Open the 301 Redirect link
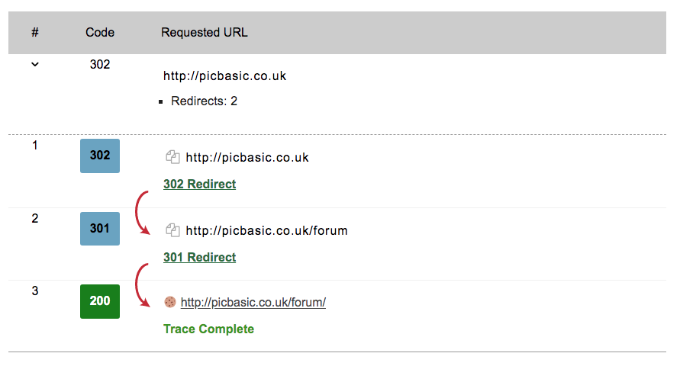The image size is (680, 366). 199,257
